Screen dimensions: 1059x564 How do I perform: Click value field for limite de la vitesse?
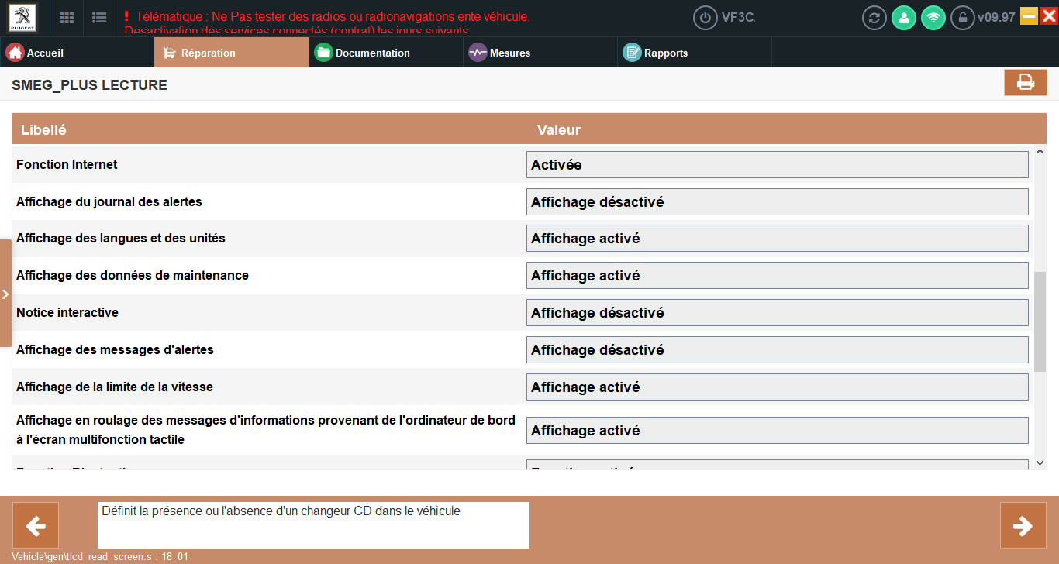pos(778,387)
